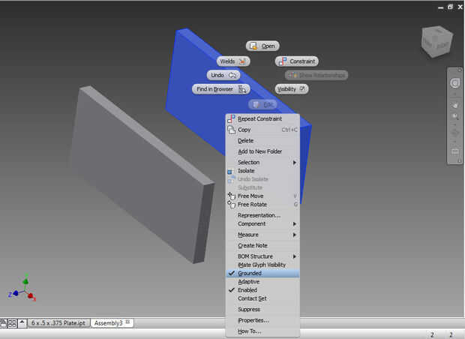
Task: Open Representation... dialog entry
Action: 262,215
